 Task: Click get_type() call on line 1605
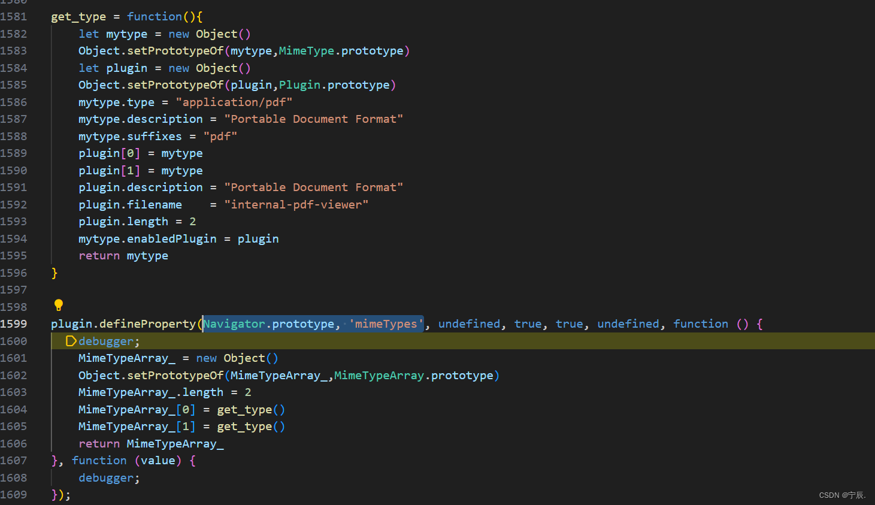(251, 427)
